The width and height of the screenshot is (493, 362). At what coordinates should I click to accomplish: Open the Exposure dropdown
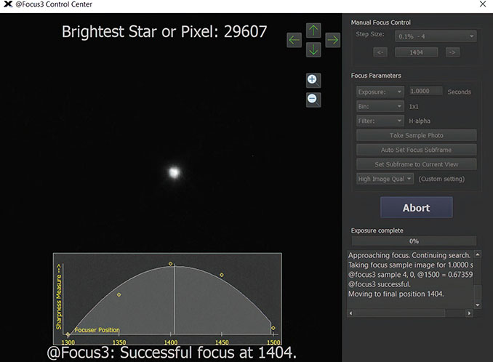[x=380, y=92]
